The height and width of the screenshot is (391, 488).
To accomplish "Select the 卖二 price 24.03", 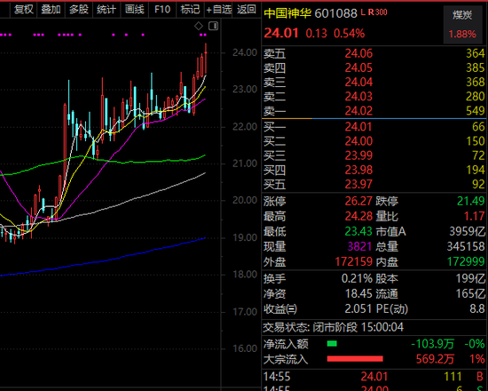I will (x=358, y=97).
